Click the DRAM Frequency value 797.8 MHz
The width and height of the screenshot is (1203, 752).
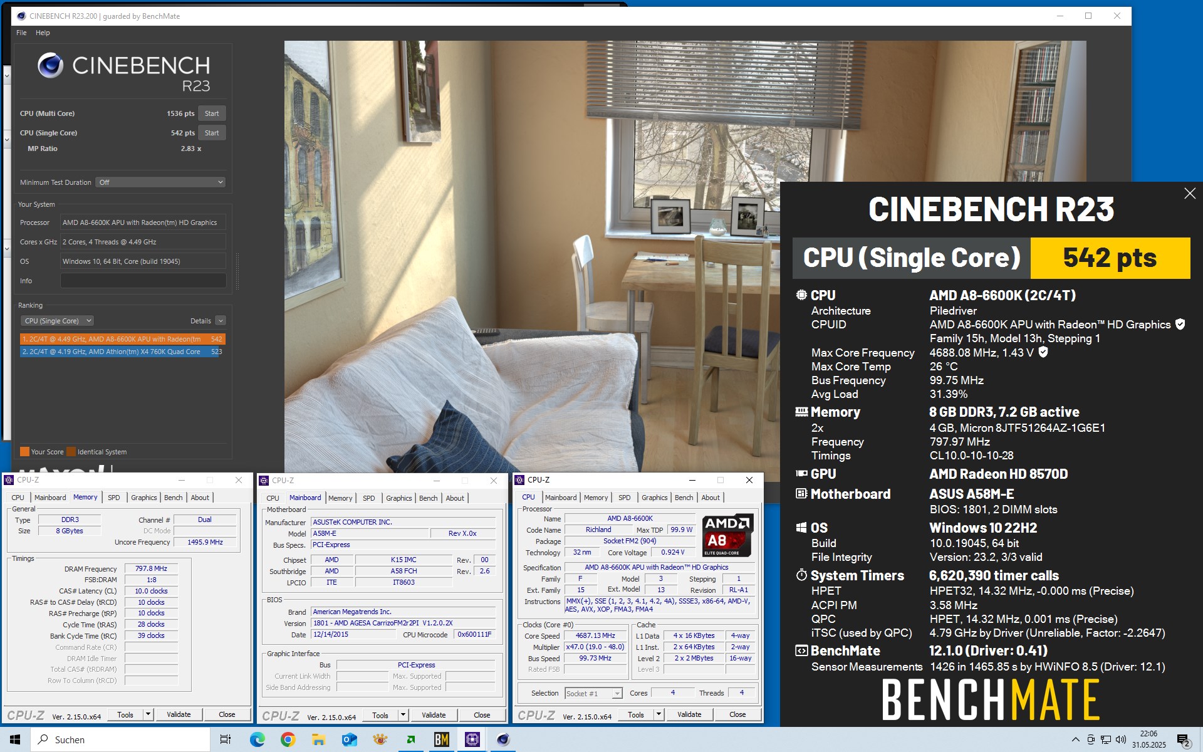[x=151, y=568]
